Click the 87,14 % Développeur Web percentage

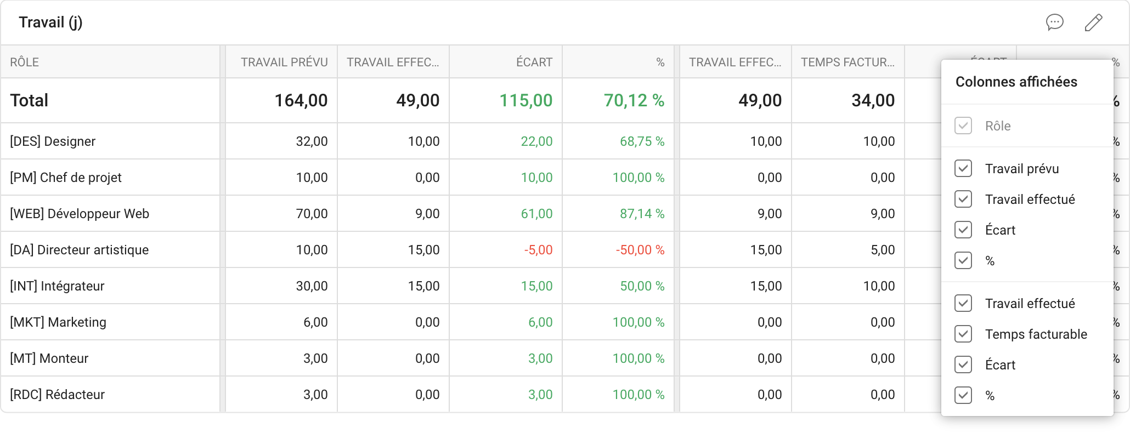tap(642, 214)
